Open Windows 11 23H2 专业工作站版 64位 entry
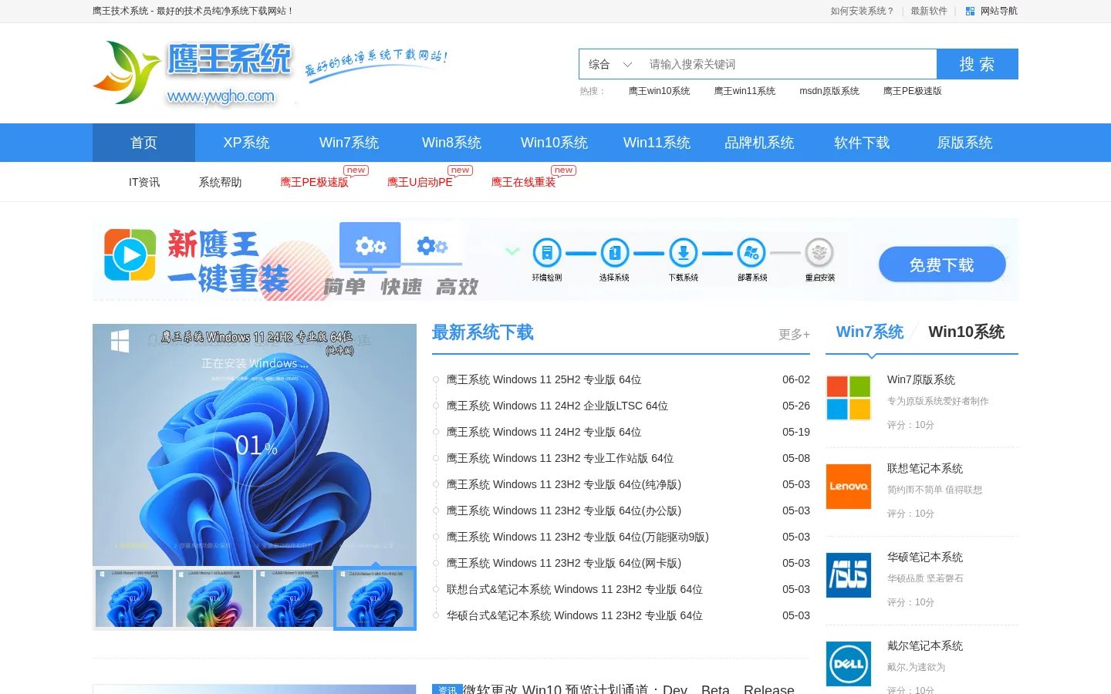 (560, 458)
